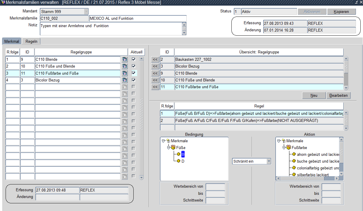
Task: Collapse the Fußfarbe node in Aktion tree
Action: [x=284, y=148]
